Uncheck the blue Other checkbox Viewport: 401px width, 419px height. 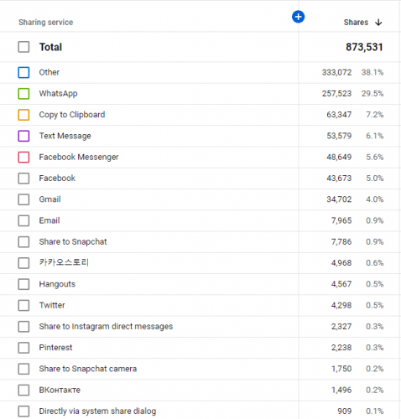[23, 72]
